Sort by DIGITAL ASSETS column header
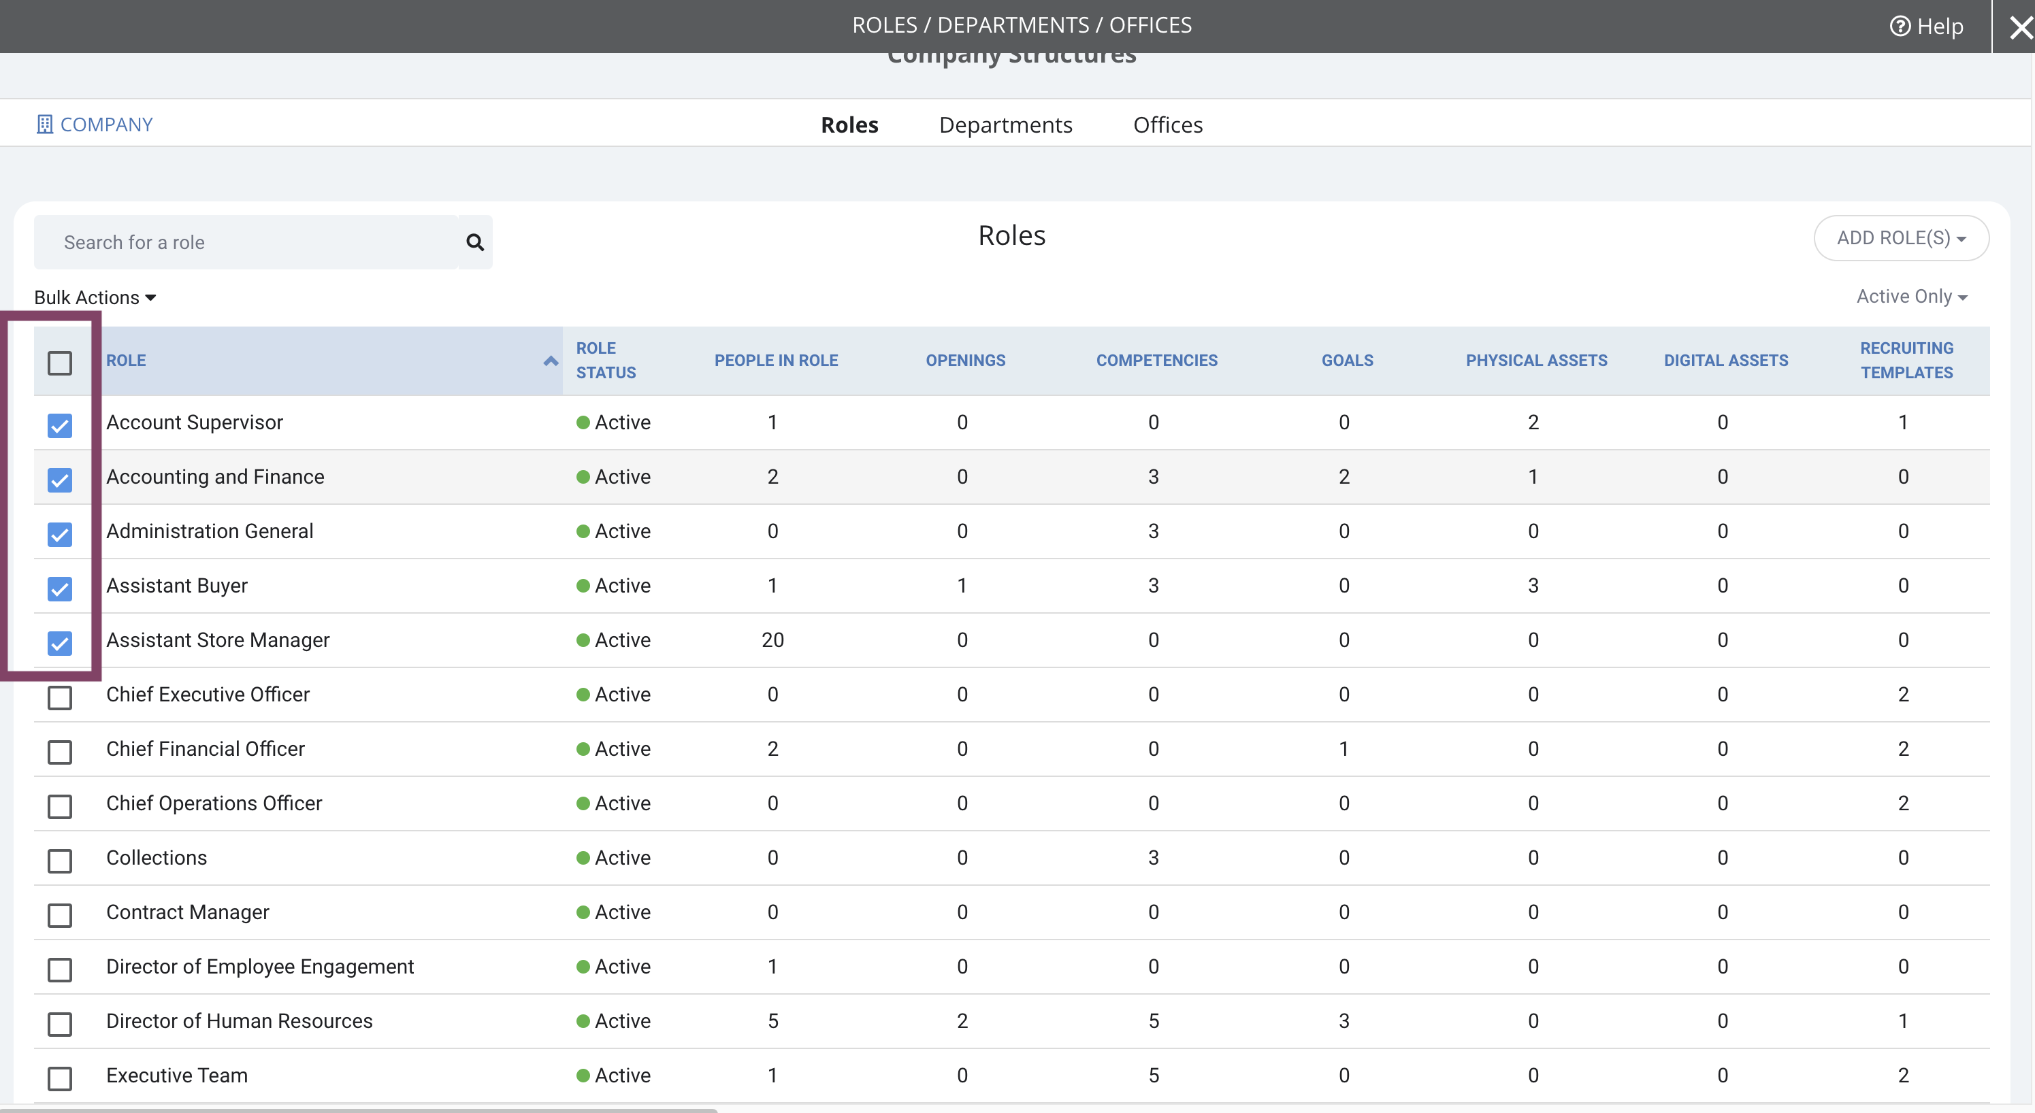The height and width of the screenshot is (1113, 2035). click(1725, 360)
